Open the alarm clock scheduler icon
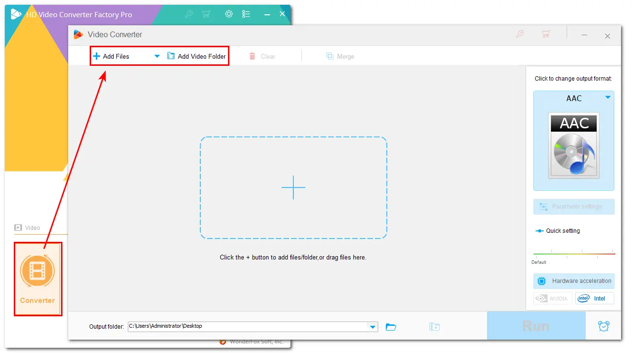The image size is (632, 353). coord(603,326)
